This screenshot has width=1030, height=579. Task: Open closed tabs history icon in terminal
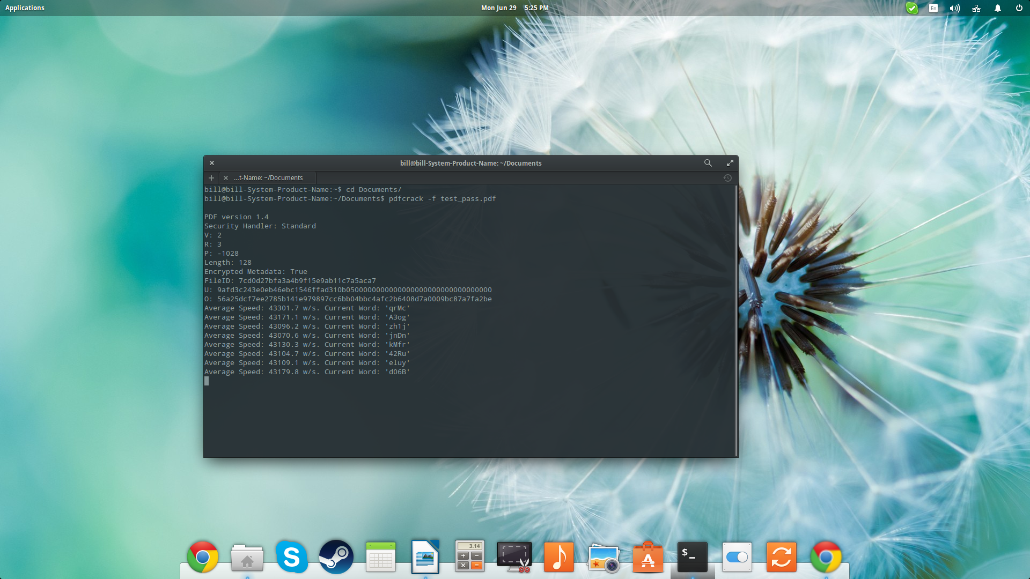[x=727, y=178]
